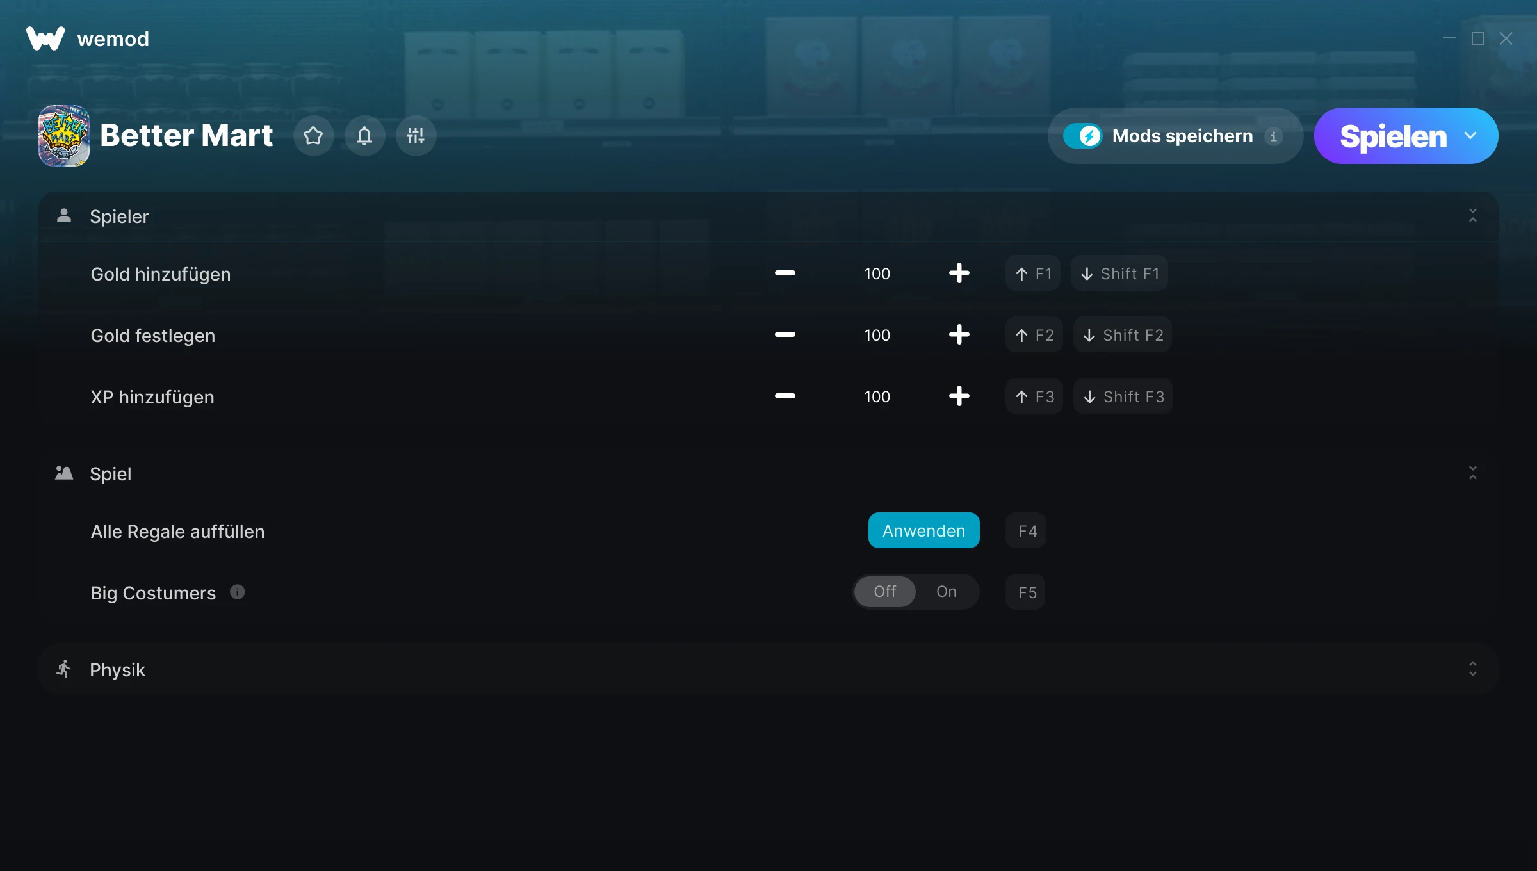Add Better Mart to favorites with star icon
The width and height of the screenshot is (1537, 871).
click(x=313, y=136)
